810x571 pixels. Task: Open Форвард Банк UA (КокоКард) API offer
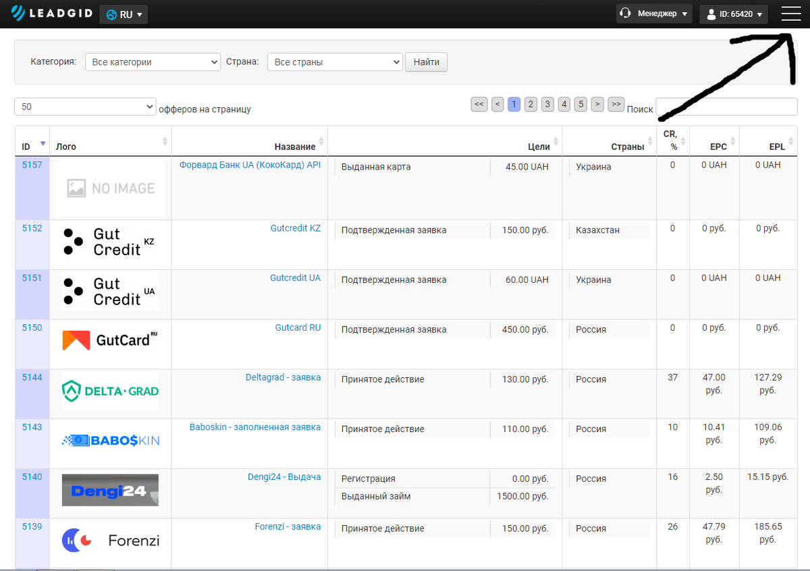coord(250,165)
